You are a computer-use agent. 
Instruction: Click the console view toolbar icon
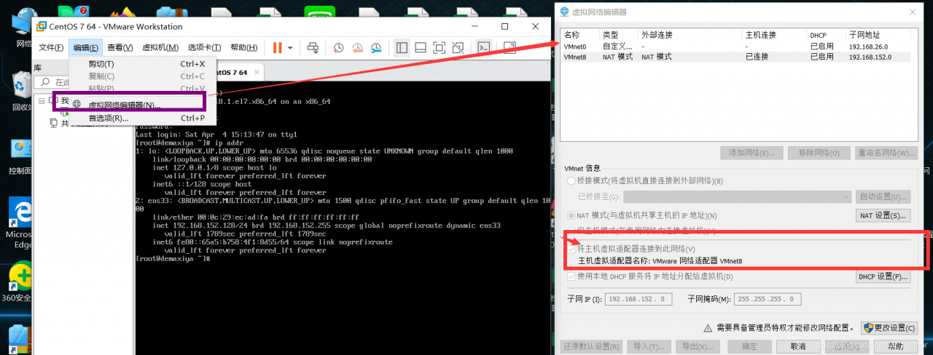point(483,48)
